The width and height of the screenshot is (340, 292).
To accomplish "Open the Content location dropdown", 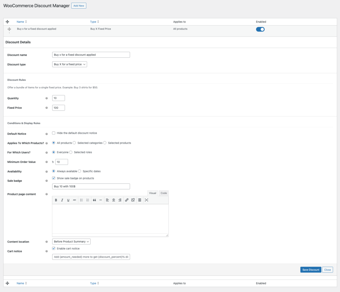I will (71, 242).
